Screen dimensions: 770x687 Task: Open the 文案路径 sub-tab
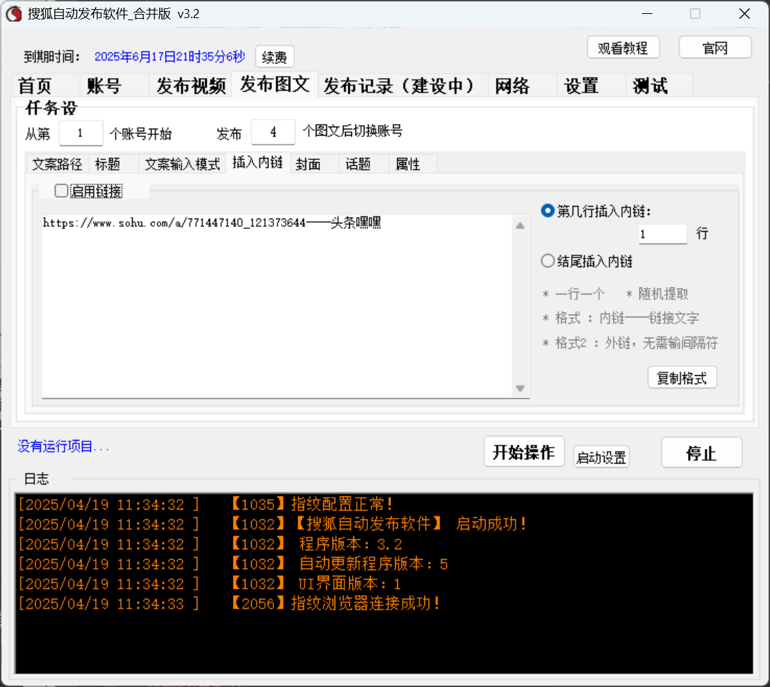tap(57, 164)
